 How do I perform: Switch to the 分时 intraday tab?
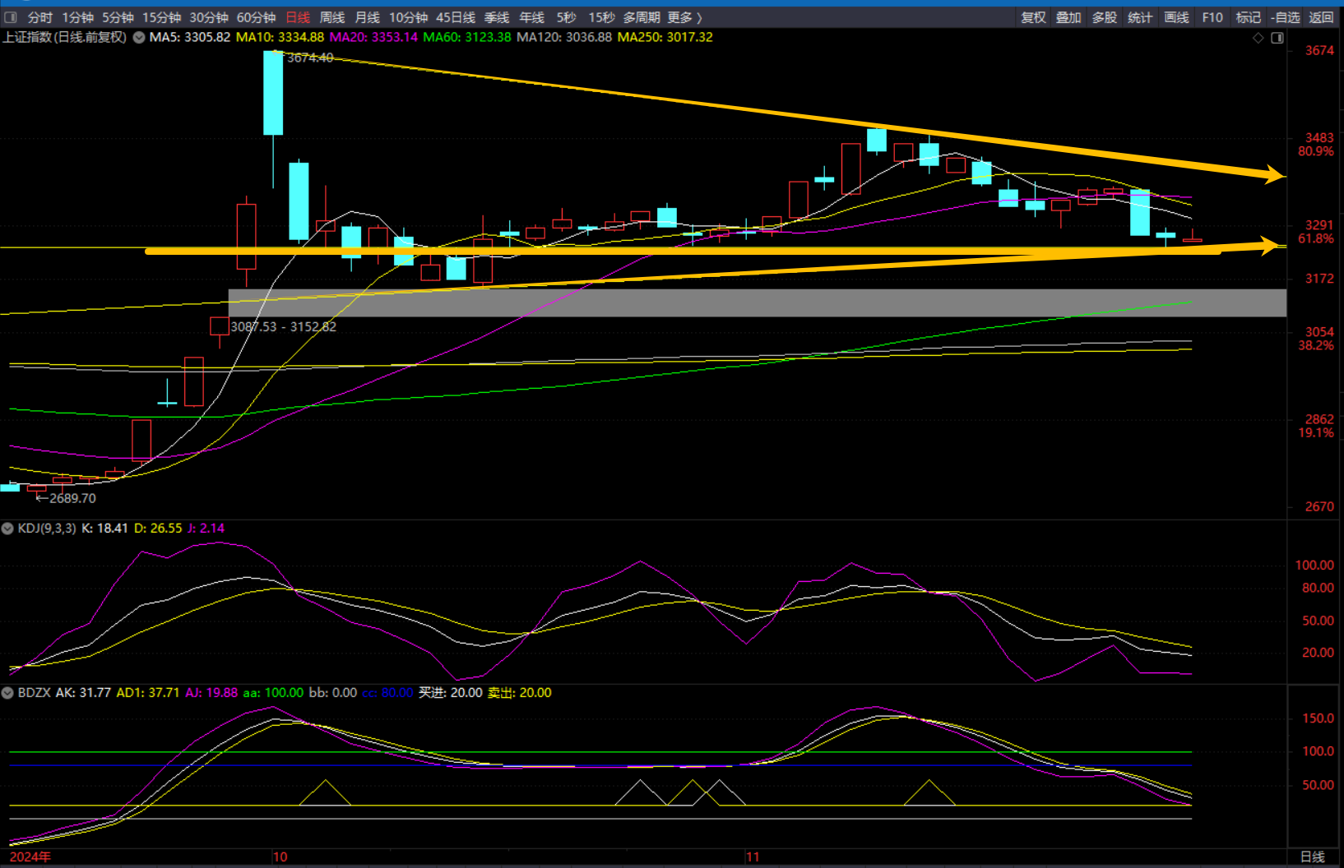(x=39, y=17)
